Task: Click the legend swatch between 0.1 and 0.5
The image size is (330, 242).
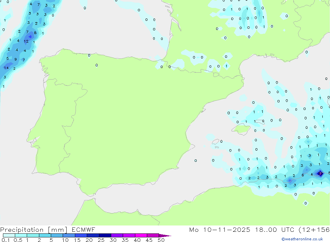Action: pyautogui.click(x=9, y=235)
